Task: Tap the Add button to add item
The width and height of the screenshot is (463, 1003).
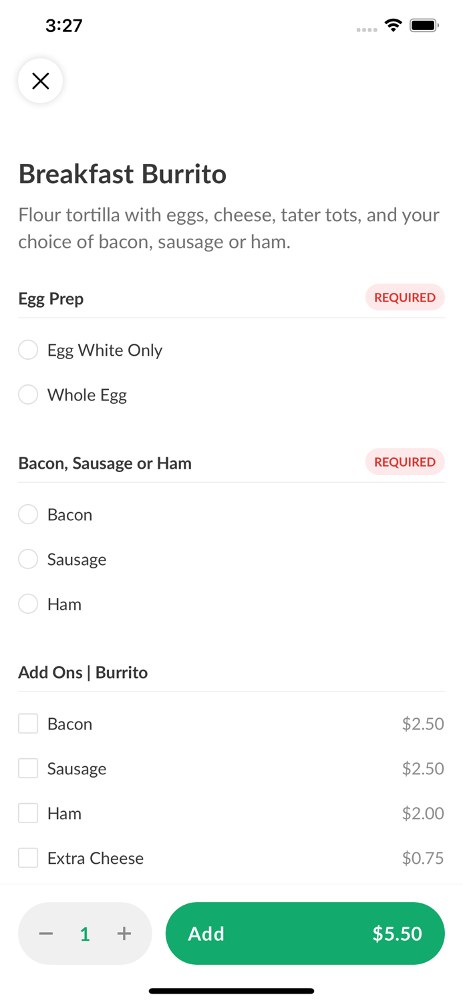Action: [206, 933]
